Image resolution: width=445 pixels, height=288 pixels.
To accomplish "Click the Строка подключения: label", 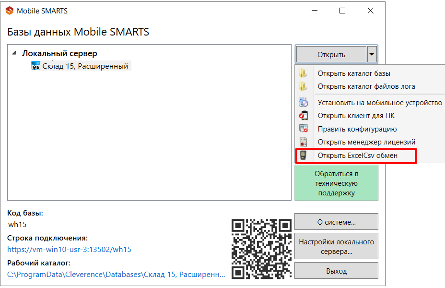I will (47, 238).
